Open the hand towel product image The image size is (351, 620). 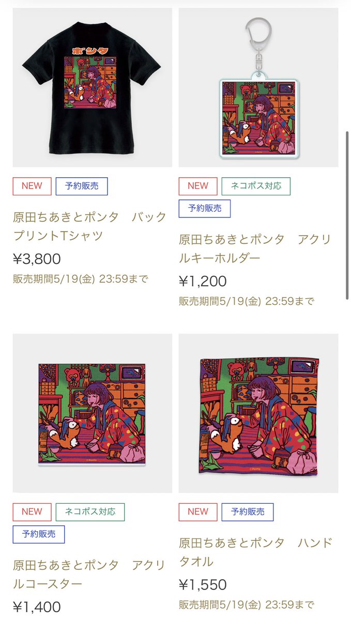(x=258, y=413)
